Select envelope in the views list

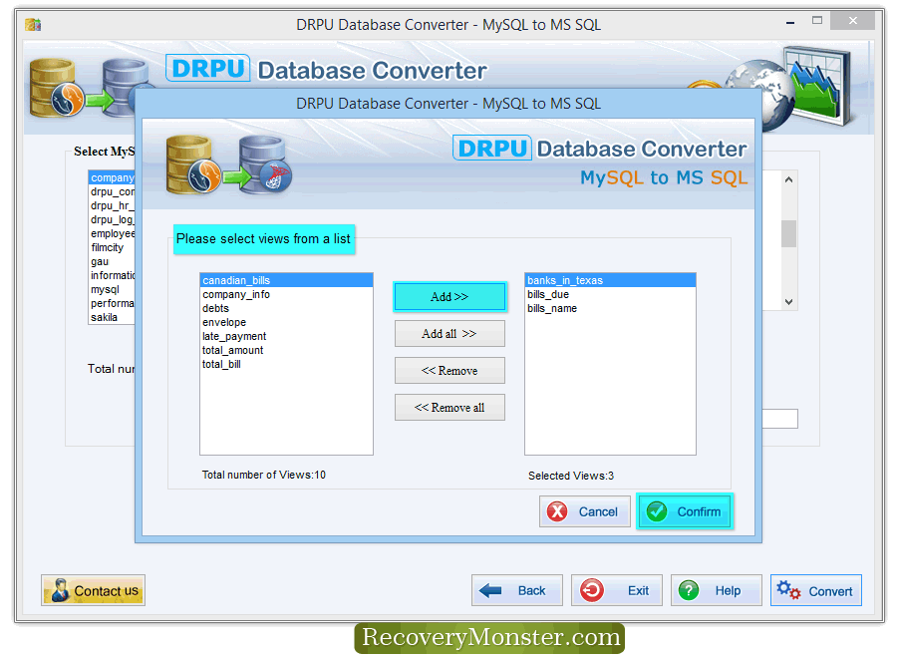[x=286, y=322]
